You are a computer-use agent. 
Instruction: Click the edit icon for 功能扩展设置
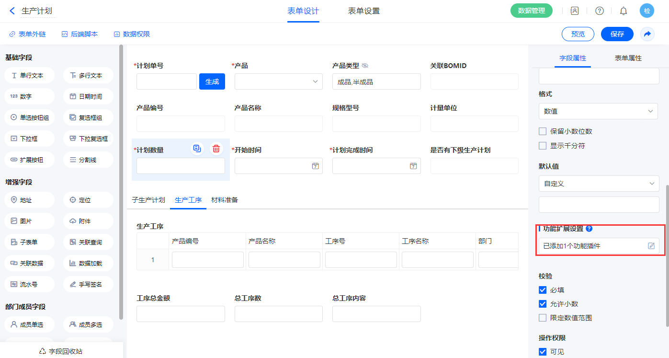click(651, 246)
